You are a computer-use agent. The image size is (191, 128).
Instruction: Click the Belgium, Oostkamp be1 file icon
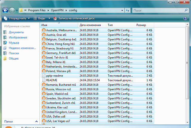[44, 39]
